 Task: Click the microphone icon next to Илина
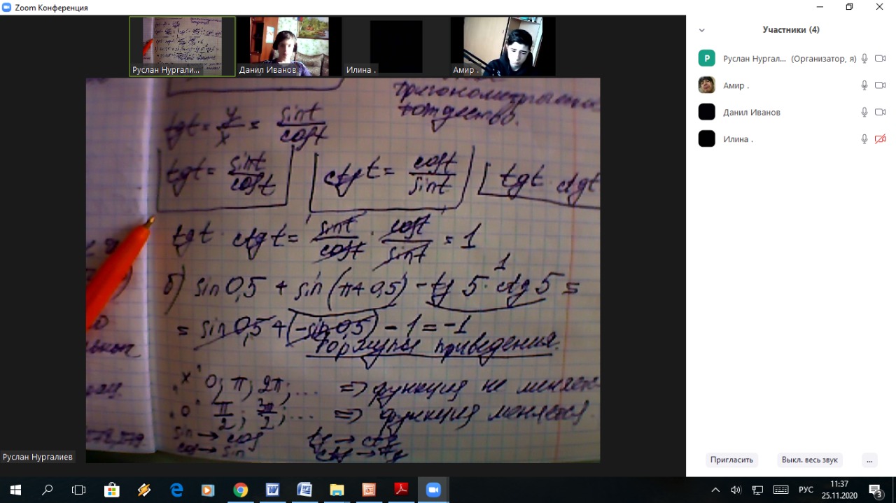point(864,139)
